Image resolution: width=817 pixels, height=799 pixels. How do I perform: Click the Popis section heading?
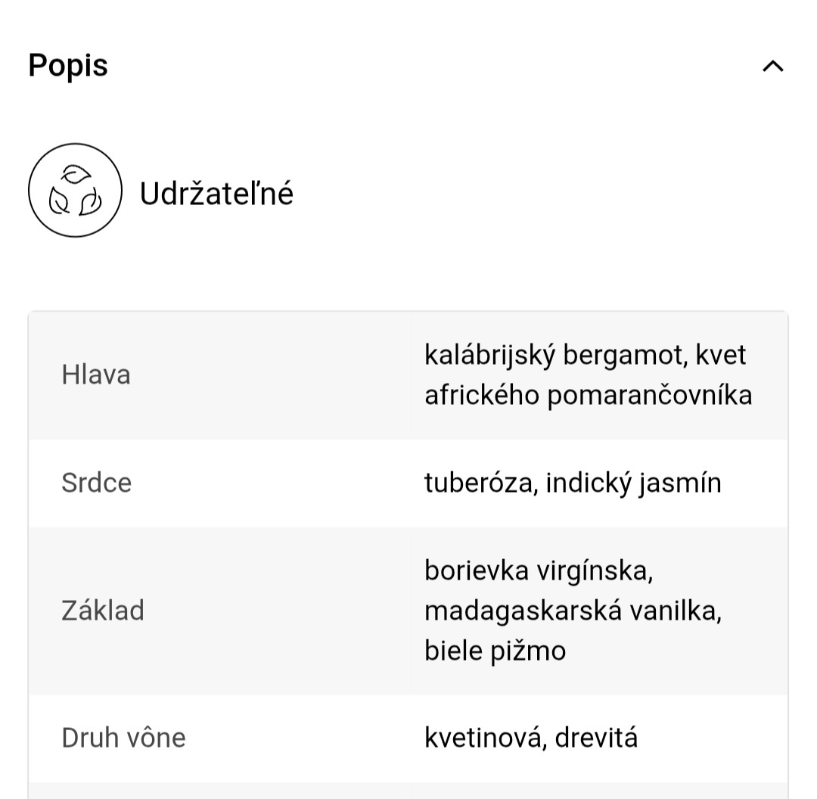pyautogui.click(x=68, y=65)
